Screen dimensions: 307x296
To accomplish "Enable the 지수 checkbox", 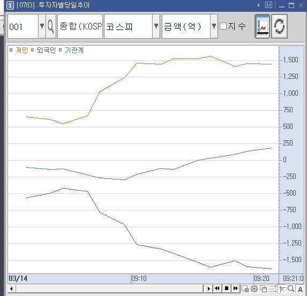I will coord(223,26).
